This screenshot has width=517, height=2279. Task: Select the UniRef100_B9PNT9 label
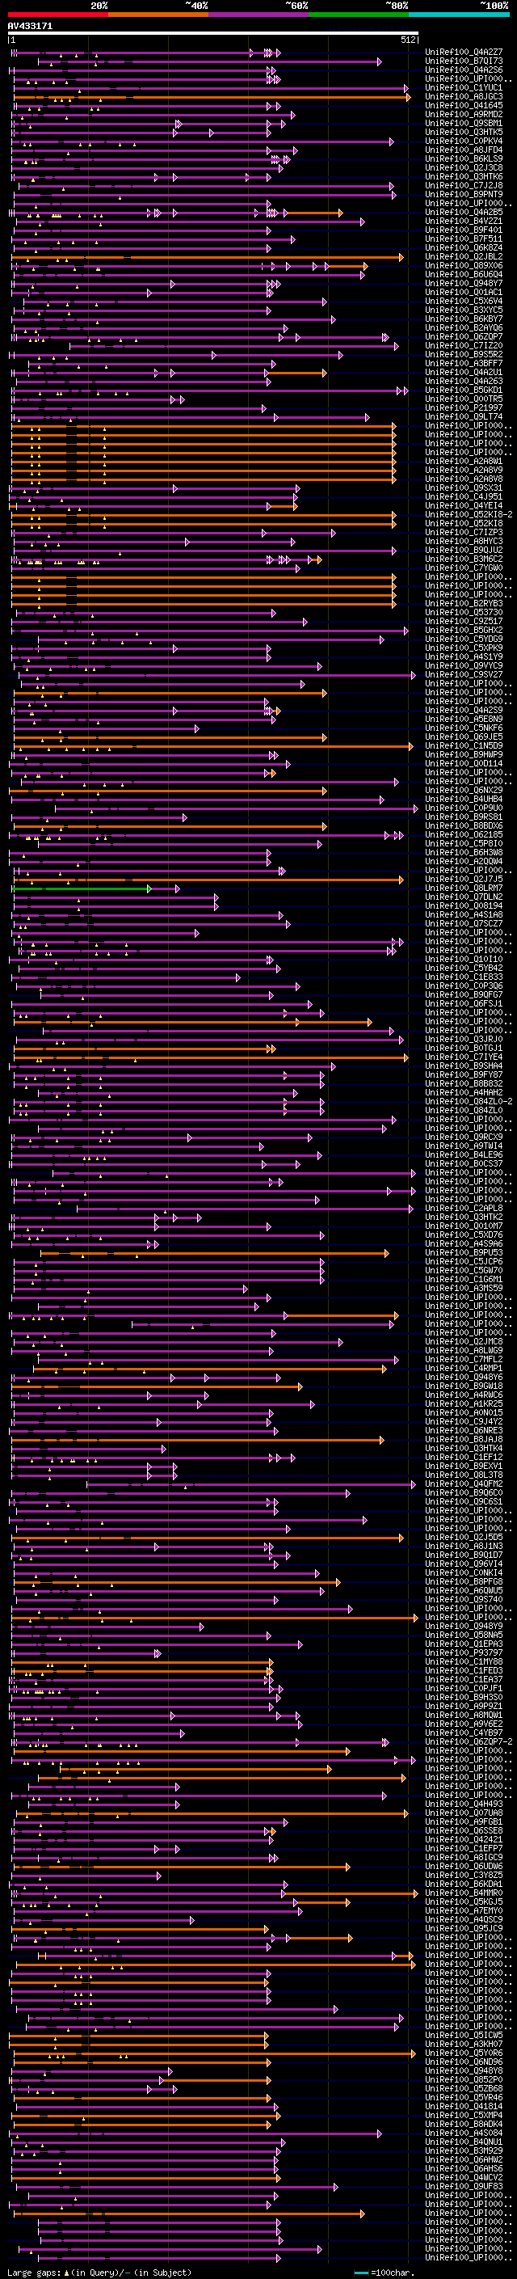464,195
